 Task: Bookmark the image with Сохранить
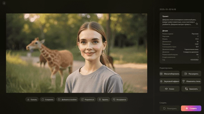[x=47, y=99]
